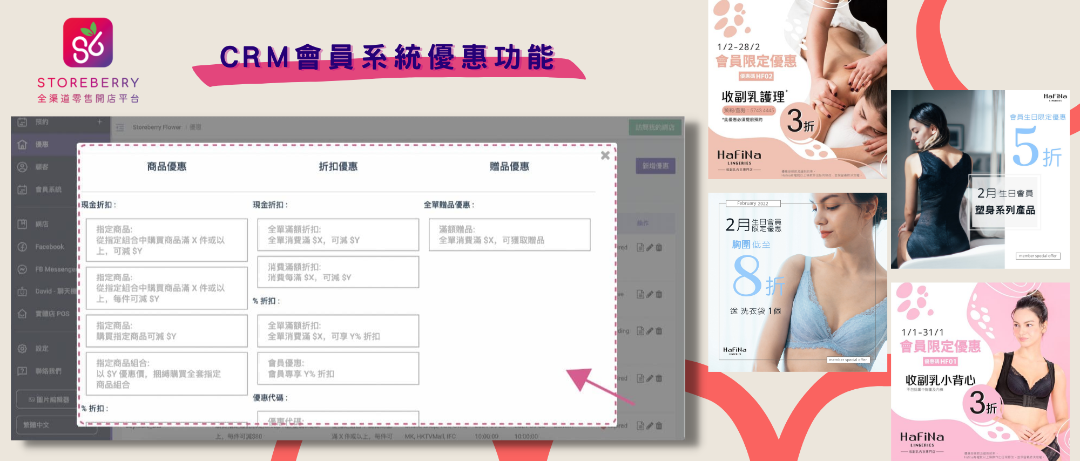Open the 聯絡我們 help icon in sidebar

tap(22, 371)
